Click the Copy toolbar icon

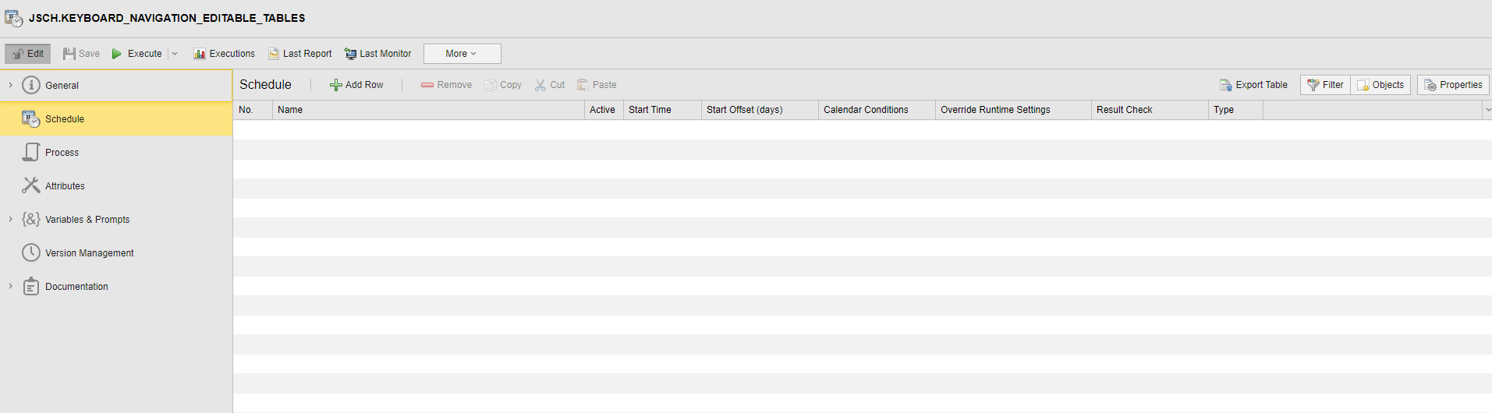[x=491, y=85]
